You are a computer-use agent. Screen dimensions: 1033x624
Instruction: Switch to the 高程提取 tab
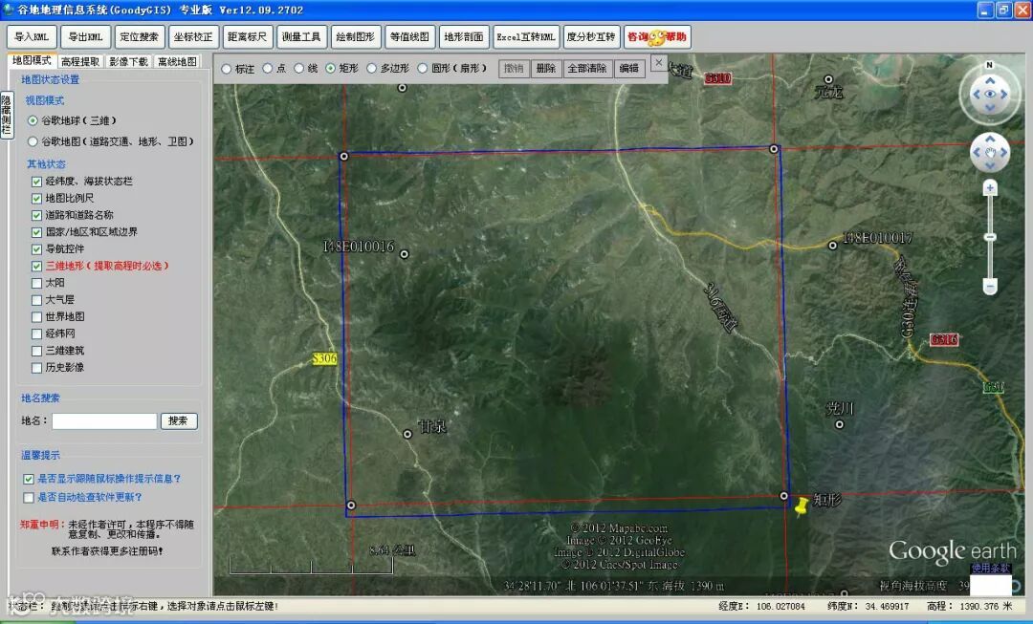pyautogui.click(x=79, y=61)
